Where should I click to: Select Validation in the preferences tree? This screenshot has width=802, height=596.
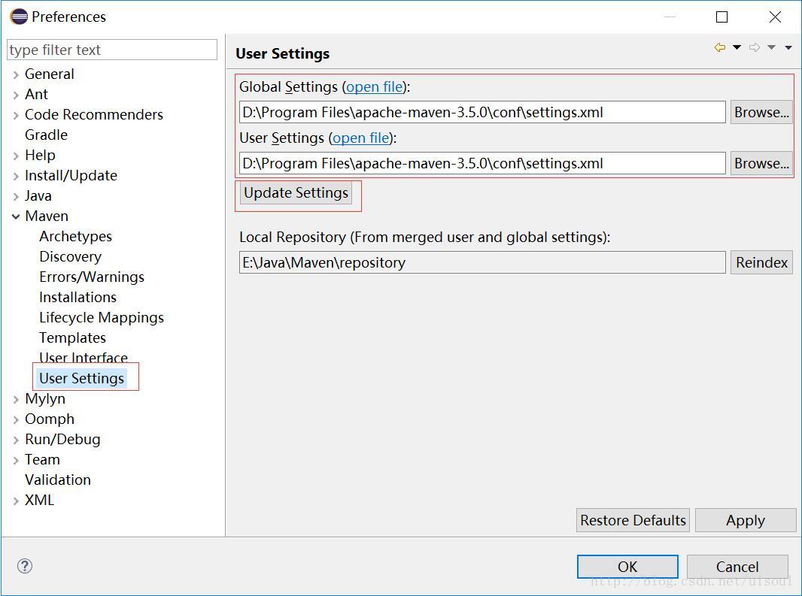coord(58,480)
